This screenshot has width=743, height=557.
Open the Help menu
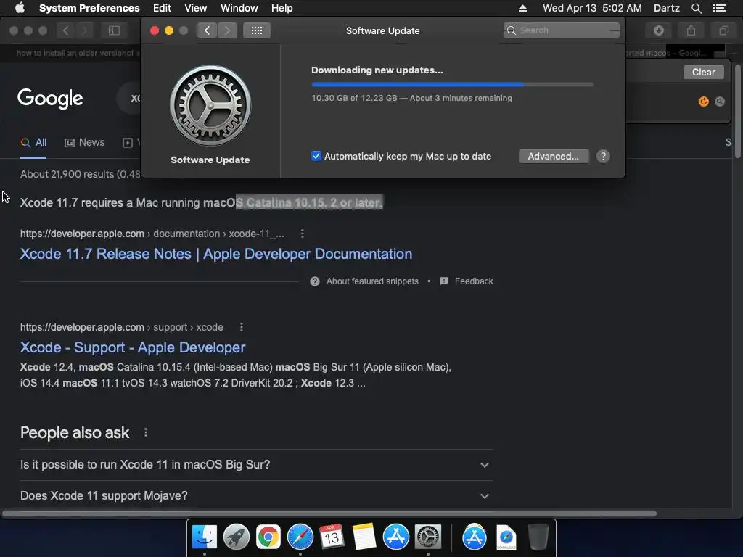pos(282,8)
